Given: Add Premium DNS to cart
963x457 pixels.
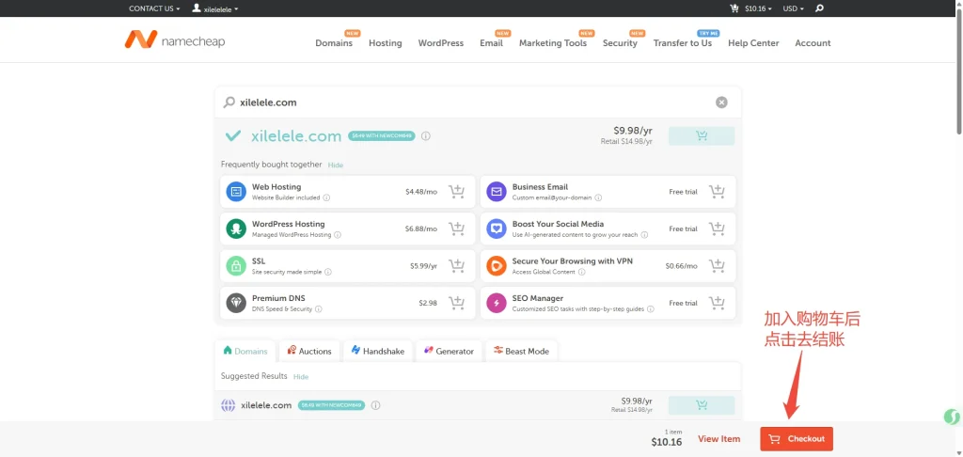Looking at the screenshot, I should click(x=456, y=303).
